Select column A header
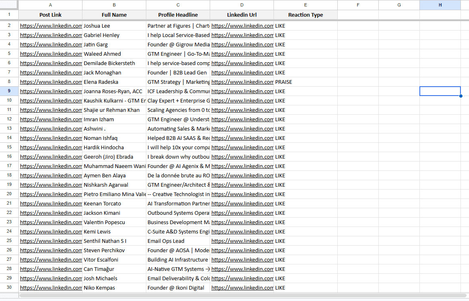Image resolution: width=469 pixels, height=301 pixels. click(x=50, y=5)
